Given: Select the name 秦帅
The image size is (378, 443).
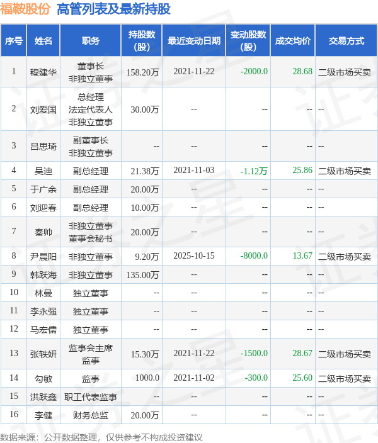Looking at the screenshot, I should click(43, 232).
